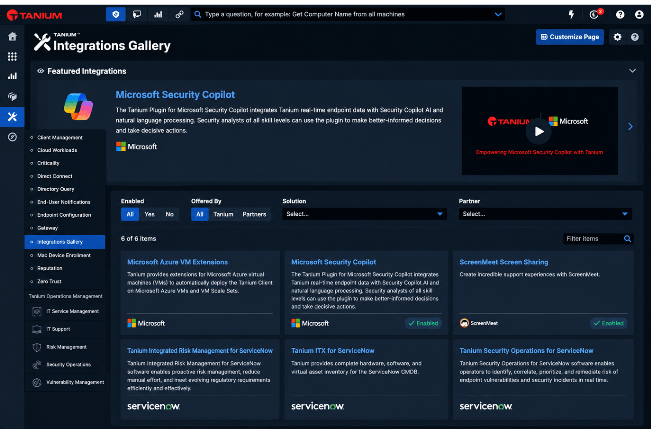Open Mac Device Enrollment menu entry
Viewport: 651px width, 434px height.
[x=64, y=255]
